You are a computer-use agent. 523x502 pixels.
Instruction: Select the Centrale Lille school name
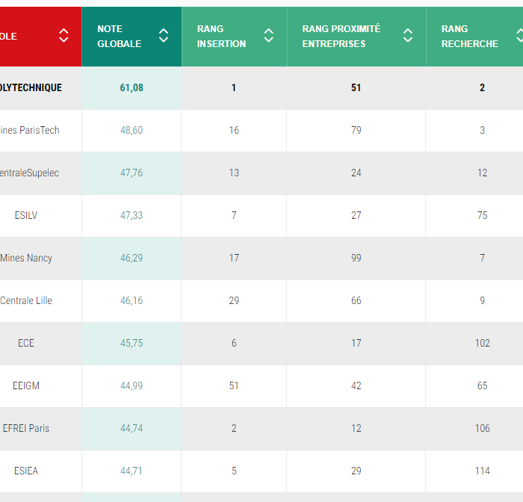[x=26, y=300]
